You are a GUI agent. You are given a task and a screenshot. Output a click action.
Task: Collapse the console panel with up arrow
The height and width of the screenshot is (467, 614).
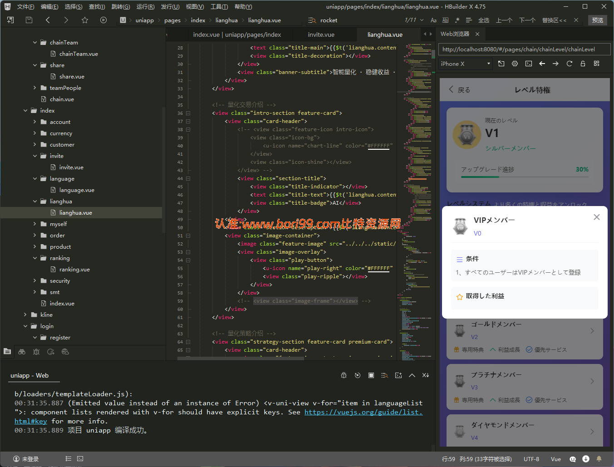412,375
